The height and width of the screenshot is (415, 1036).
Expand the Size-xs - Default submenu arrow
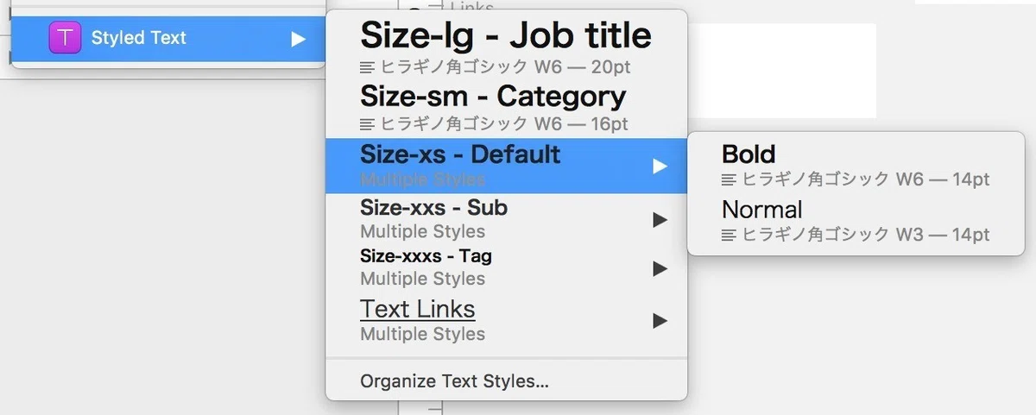pos(660,166)
